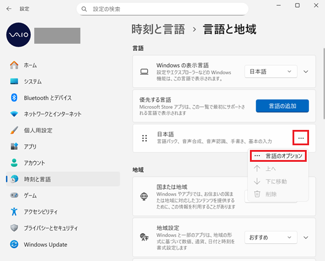Expand the 地域設定 section chevron

(x=305, y=237)
